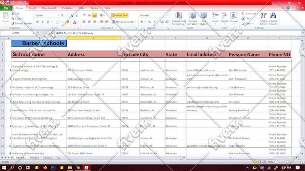Click the formula bar input field

coord(178,33)
